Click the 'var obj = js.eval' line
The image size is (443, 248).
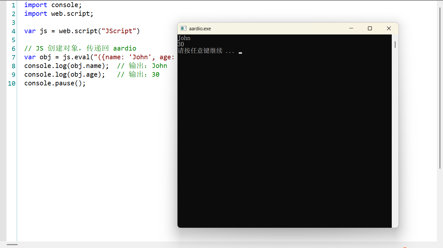pos(100,57)
